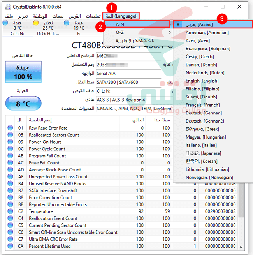
Task: Select drive tab C: L: N: at 8 °C
Action: coord(18,28)
